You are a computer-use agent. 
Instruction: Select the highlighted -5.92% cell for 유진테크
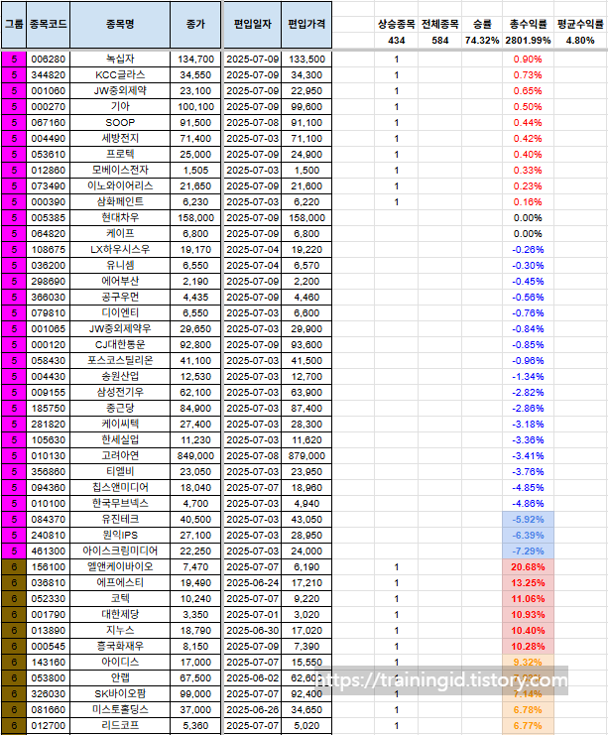(x=528, y=520)
